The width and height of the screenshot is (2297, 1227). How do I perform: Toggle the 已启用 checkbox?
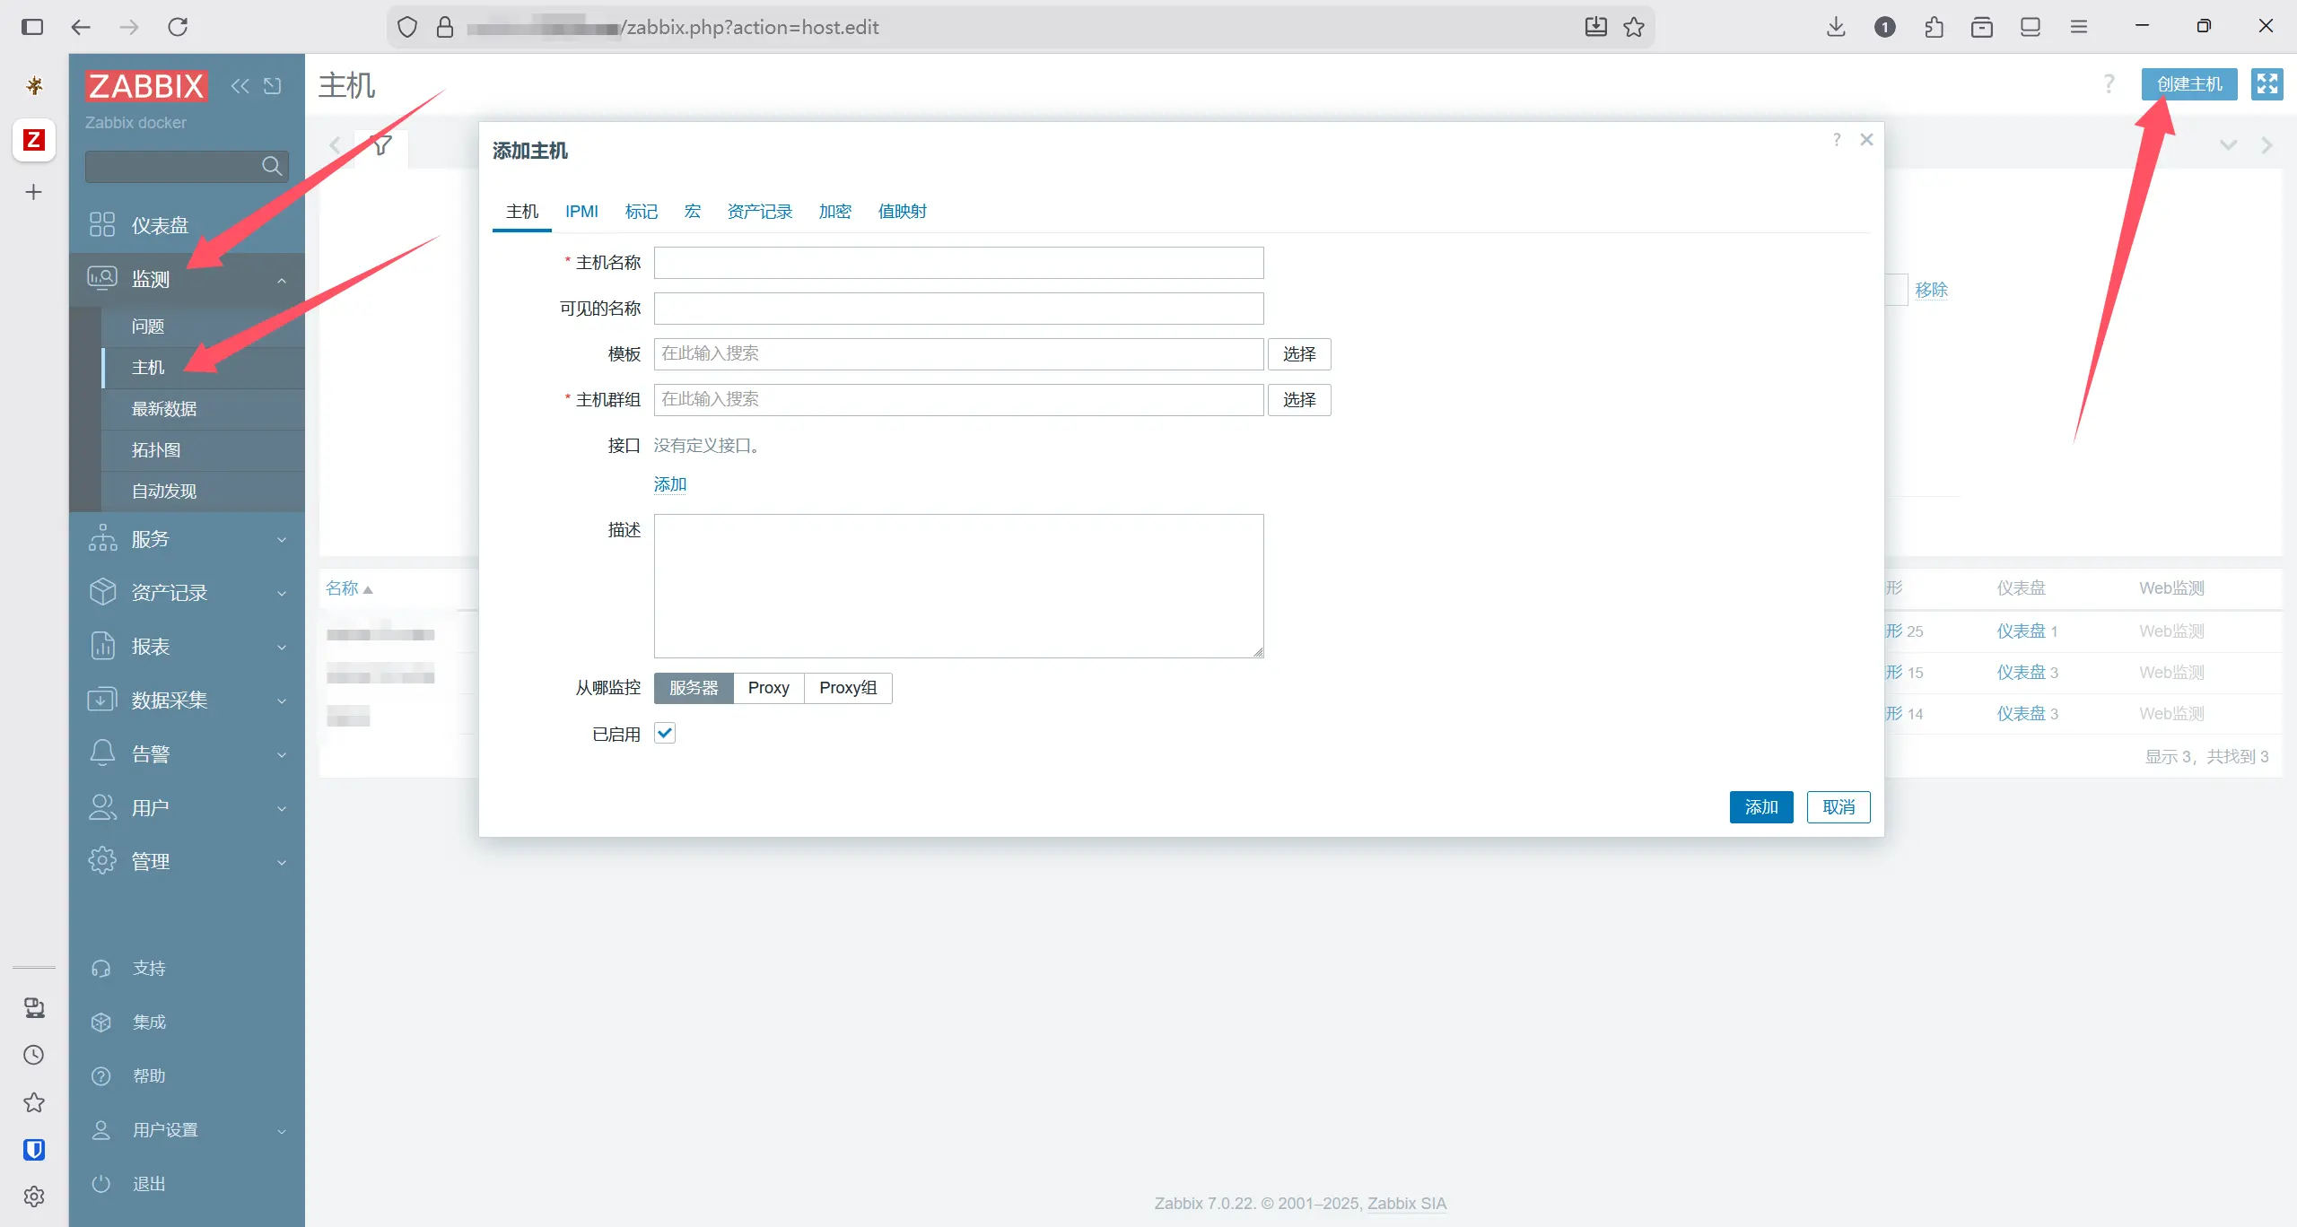tap(665, 734)
